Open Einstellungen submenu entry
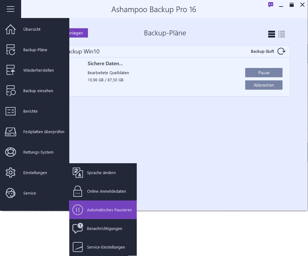Screen dimensions: 308x256 34,173
